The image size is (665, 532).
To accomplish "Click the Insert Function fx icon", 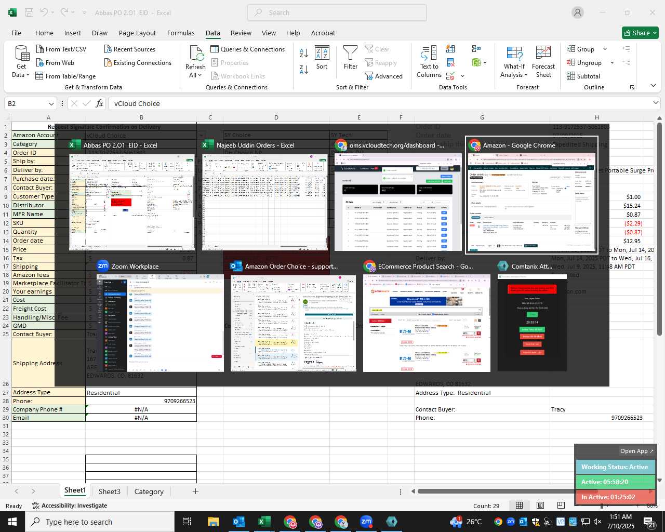I will click(x=99, y=103).
